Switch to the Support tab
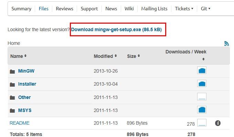Screen dimensions: 234x137 point(89,9)
